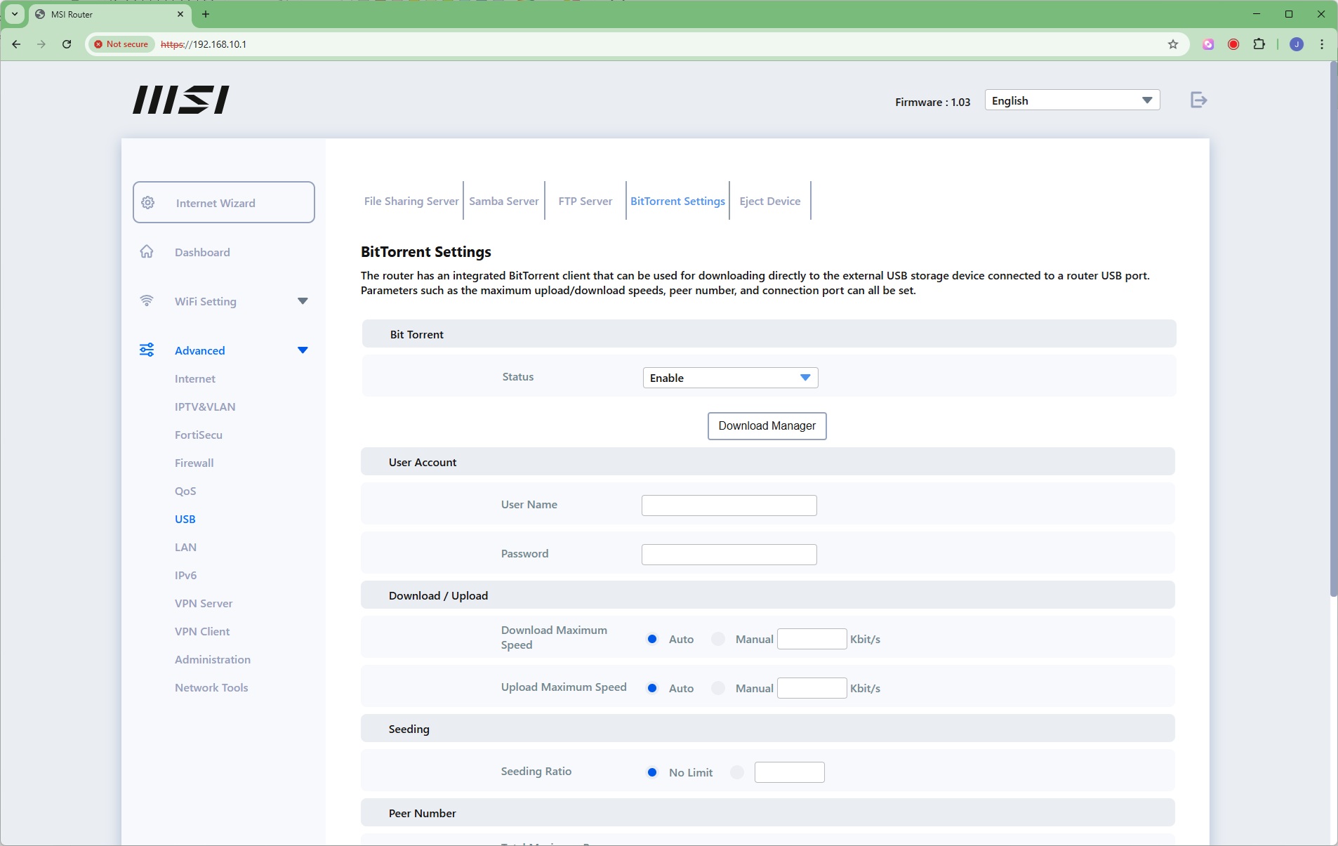Image resolution: width=1338 pixels, height=846 pixels.
Task: Click the Advanced sliders icon
Action: 147,350
